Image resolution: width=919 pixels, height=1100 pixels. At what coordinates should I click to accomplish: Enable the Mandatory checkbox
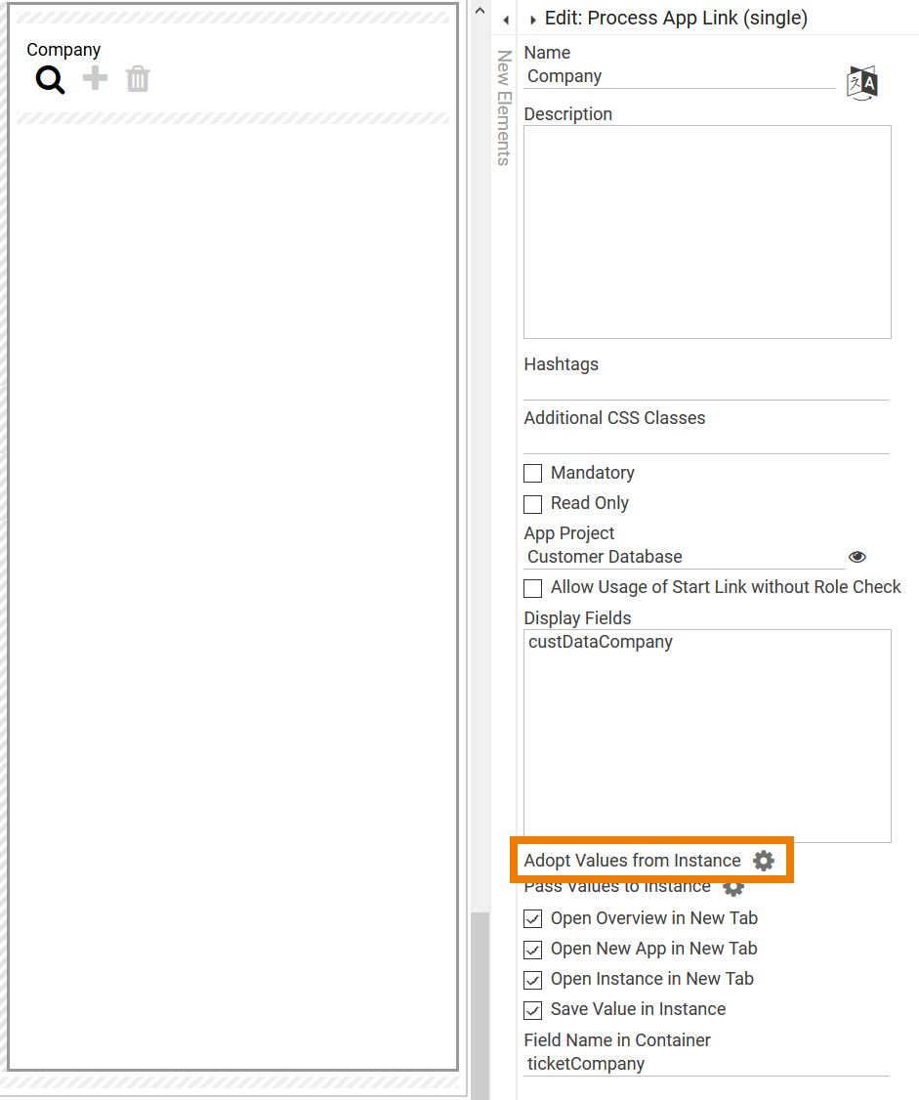(533, 474)
